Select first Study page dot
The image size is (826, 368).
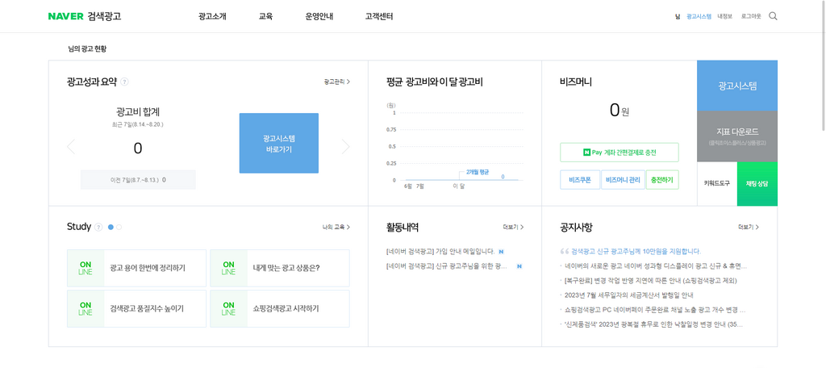[111, 228]
